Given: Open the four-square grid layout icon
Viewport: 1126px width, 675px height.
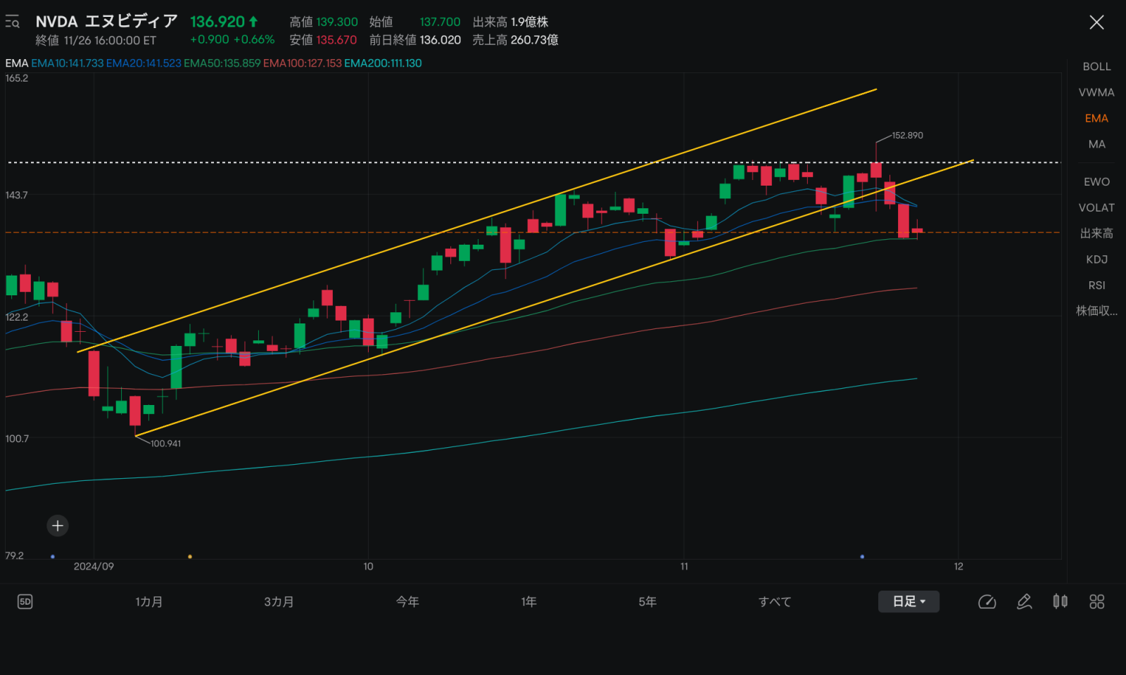Looking at the screenshot, I should click(x=1096, y=602).
